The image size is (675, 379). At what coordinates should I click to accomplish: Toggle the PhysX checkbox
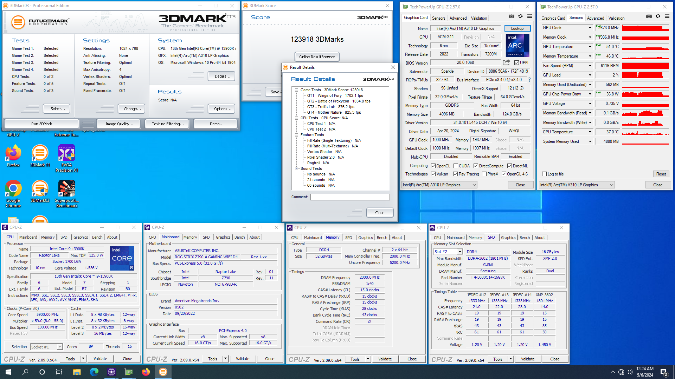pyautogui.click(x=484, y=174)
